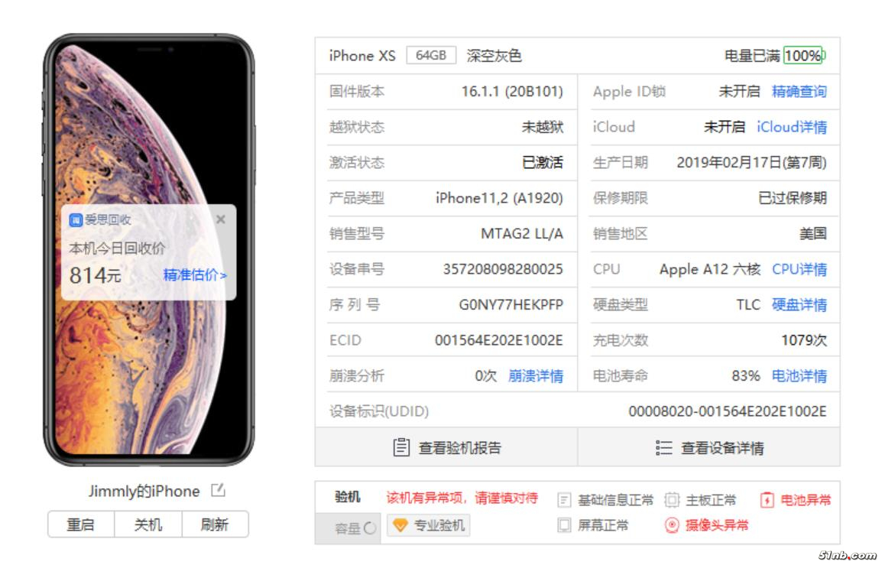
Task: Click the 重启 restart button
Action: (x=81, y=524)
